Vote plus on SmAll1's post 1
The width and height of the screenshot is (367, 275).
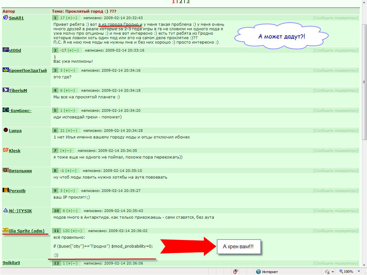point(69,18)
